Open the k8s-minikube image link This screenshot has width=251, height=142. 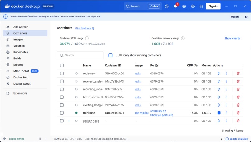141,113
